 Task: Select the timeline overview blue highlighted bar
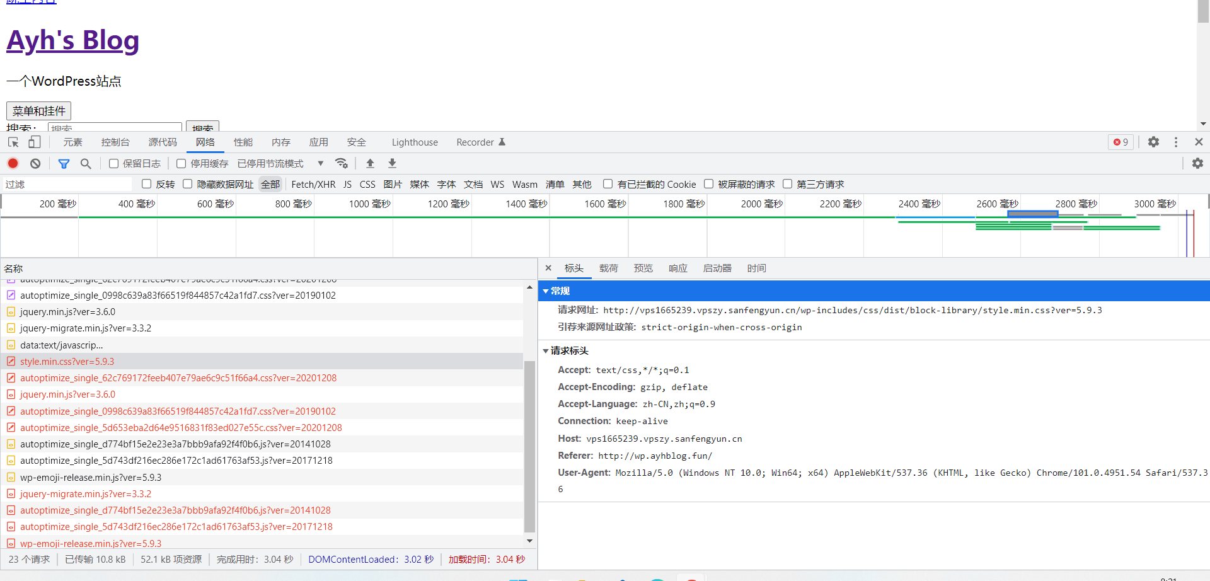tap(1032, 214)
